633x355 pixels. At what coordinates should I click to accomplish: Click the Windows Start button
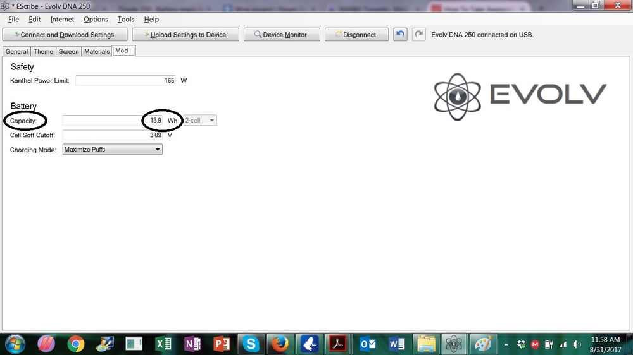click(x=15, y=344)
